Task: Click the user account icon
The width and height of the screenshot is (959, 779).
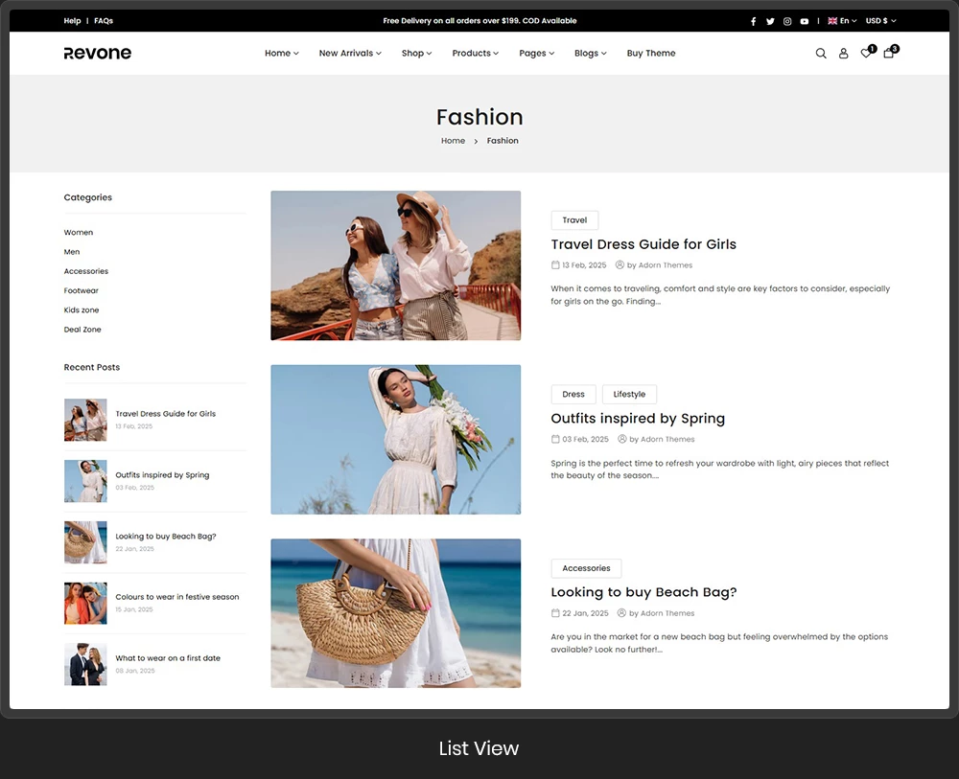Action: tap(843, 54)
